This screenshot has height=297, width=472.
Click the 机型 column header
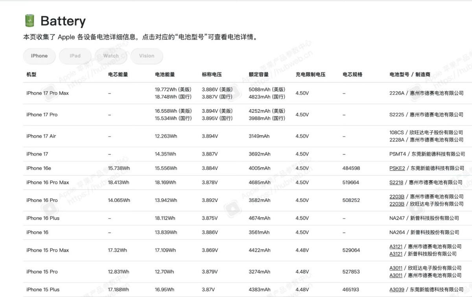(x=31, y=74)
